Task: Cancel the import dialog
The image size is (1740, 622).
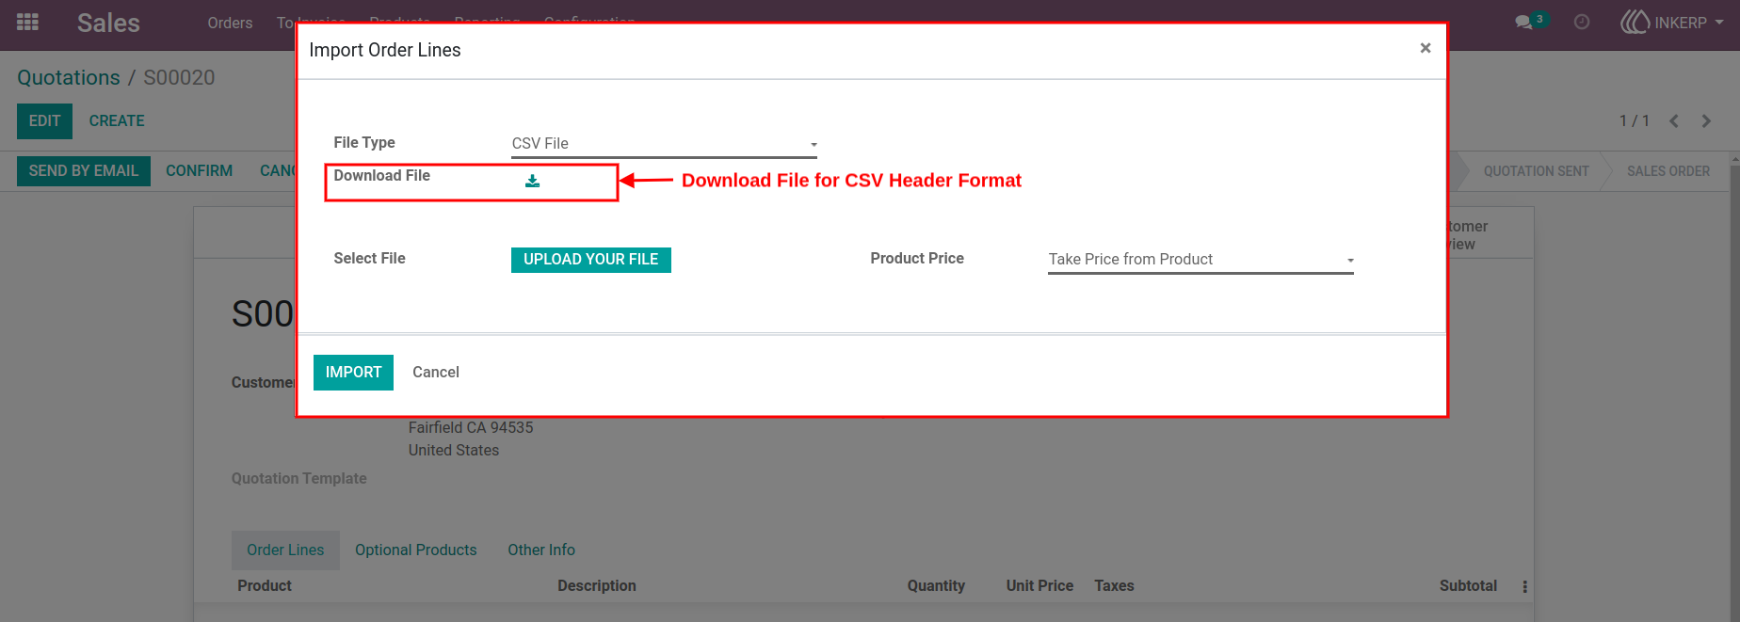Action: coord(436,373)
